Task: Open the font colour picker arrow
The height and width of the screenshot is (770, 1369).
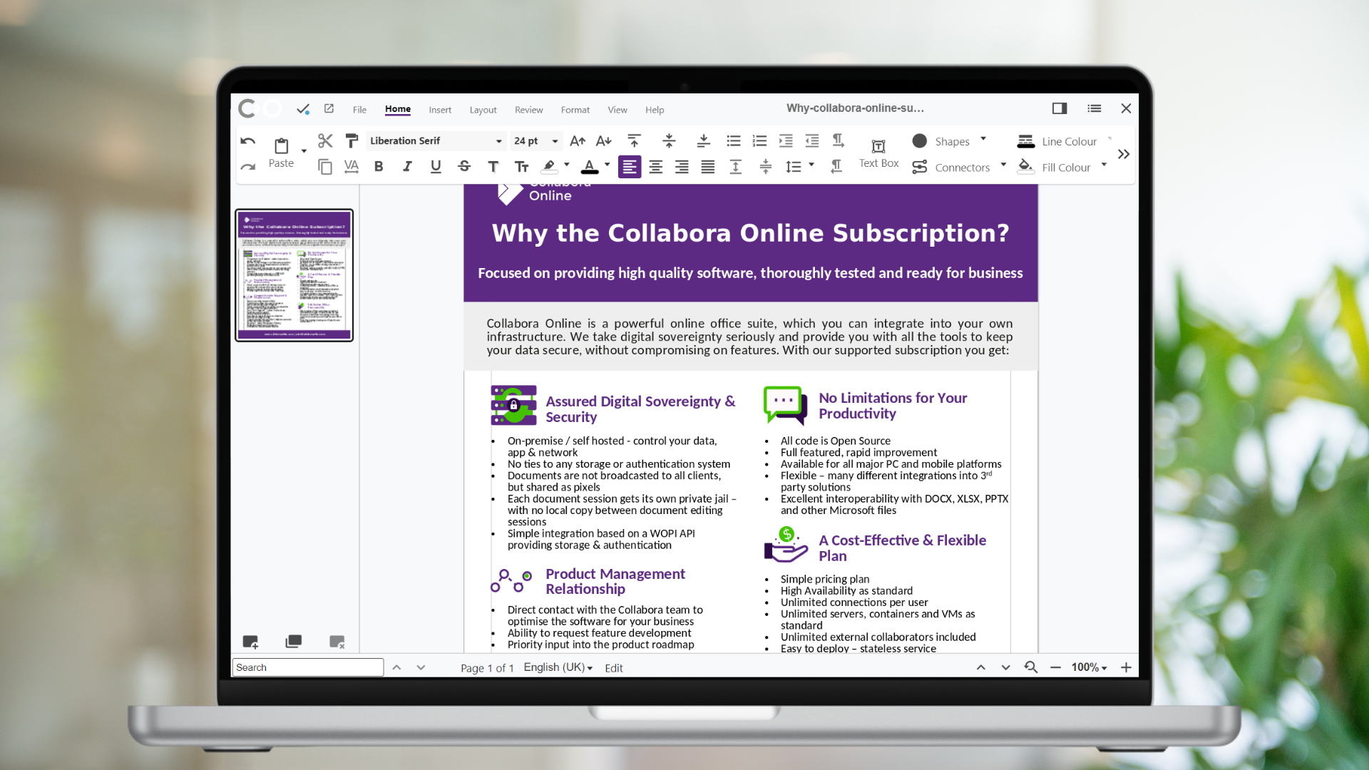Action: (607, 165)
